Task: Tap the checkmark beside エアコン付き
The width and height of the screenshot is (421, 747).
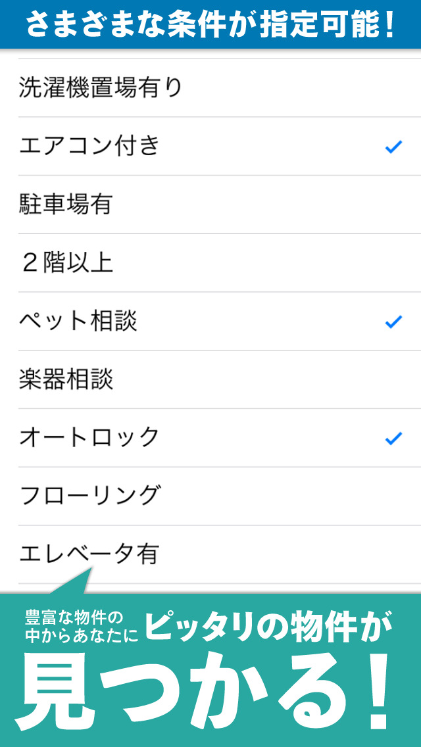Action: click(x=393, y=147)
